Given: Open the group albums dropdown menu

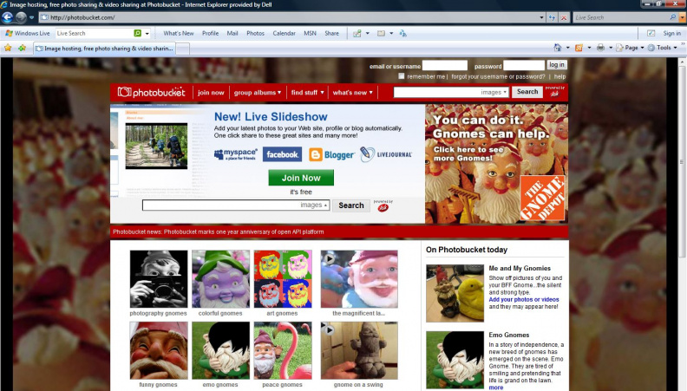Looking at the screenshot, I should click(258, 93).
